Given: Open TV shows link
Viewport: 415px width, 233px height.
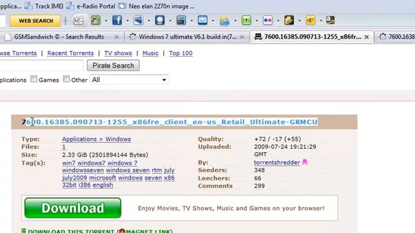Looking at the screenshot, I should [x=118, y=53].
